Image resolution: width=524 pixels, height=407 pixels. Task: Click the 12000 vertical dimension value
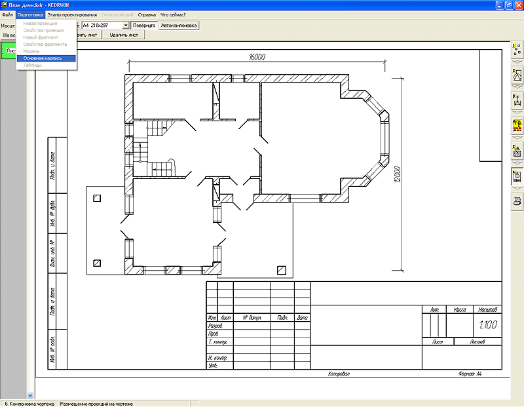click(397, 174)
